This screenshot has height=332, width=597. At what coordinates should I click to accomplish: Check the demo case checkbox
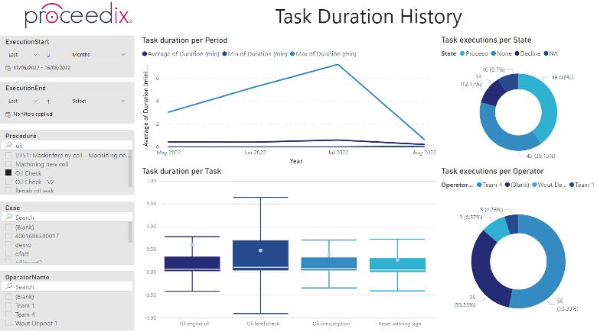(x=8, y=245)
